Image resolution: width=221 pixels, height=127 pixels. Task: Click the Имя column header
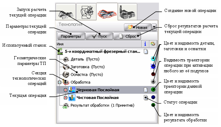pyautogui.click(x=99, y=44)
